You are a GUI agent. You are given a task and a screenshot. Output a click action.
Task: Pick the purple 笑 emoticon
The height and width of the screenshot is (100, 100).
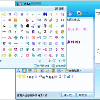point(62,49)
